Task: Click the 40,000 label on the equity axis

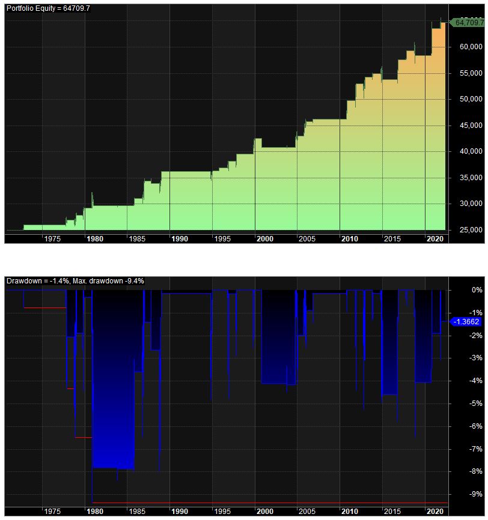Action: pos(471,151)
